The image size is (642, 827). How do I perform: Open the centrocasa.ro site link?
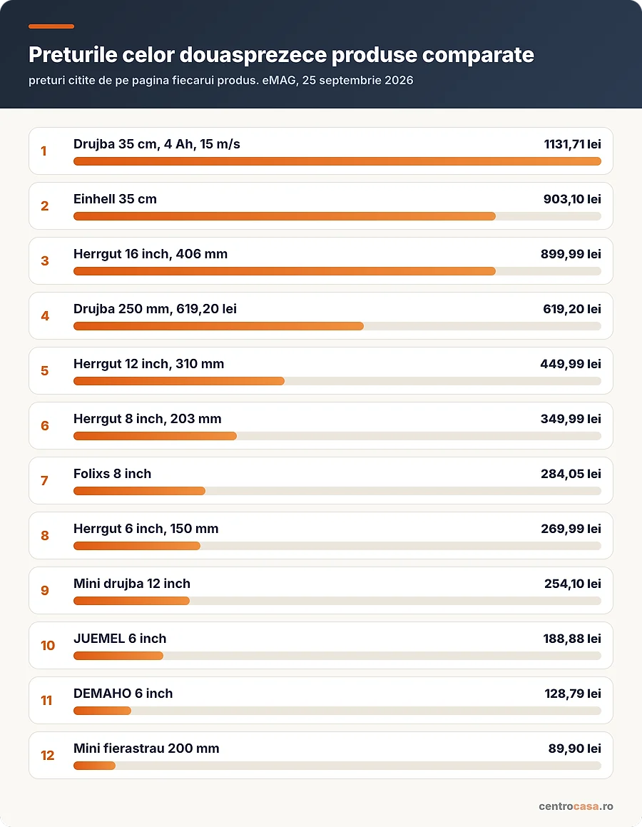click(x=576, y=806)
